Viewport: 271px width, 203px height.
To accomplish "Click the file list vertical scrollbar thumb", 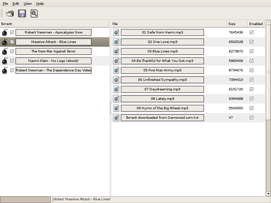I will (x=268, y=72).
